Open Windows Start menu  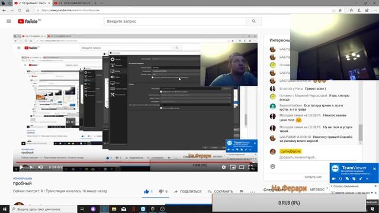(5, 209)
